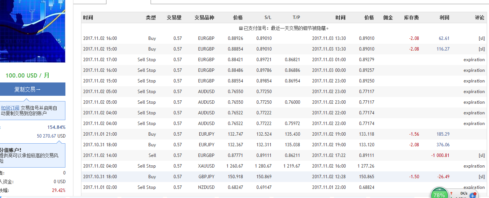Click the small icon before 已支付信号 notice
This screenshot has width=489, height=198.
(241, 28)
